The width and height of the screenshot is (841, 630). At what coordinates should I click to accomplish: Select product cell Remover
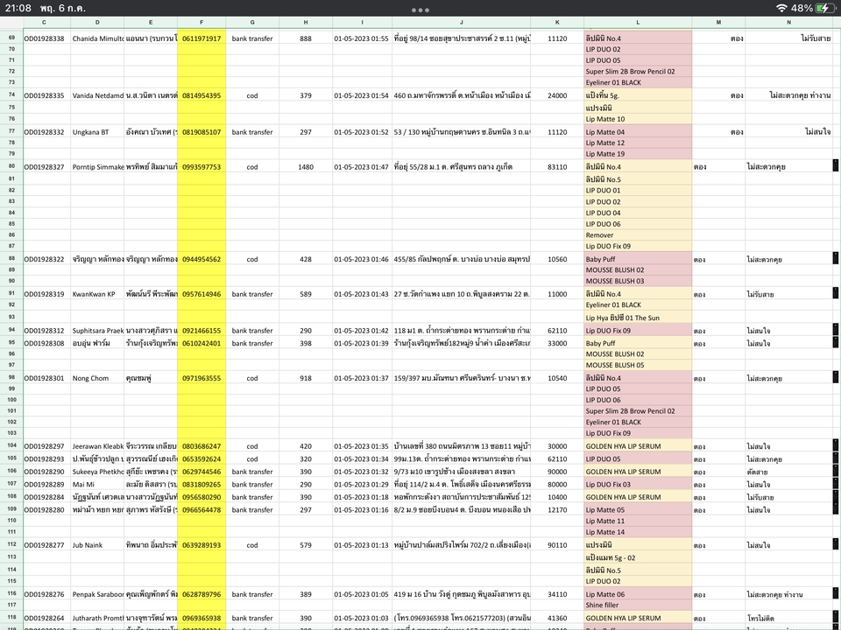pyautogui.click(x=638, y=235)
